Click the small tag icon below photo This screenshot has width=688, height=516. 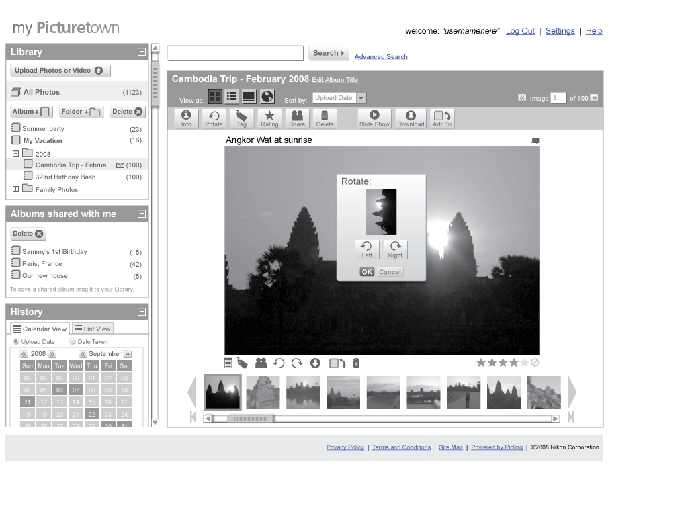[x=242, y=363]
